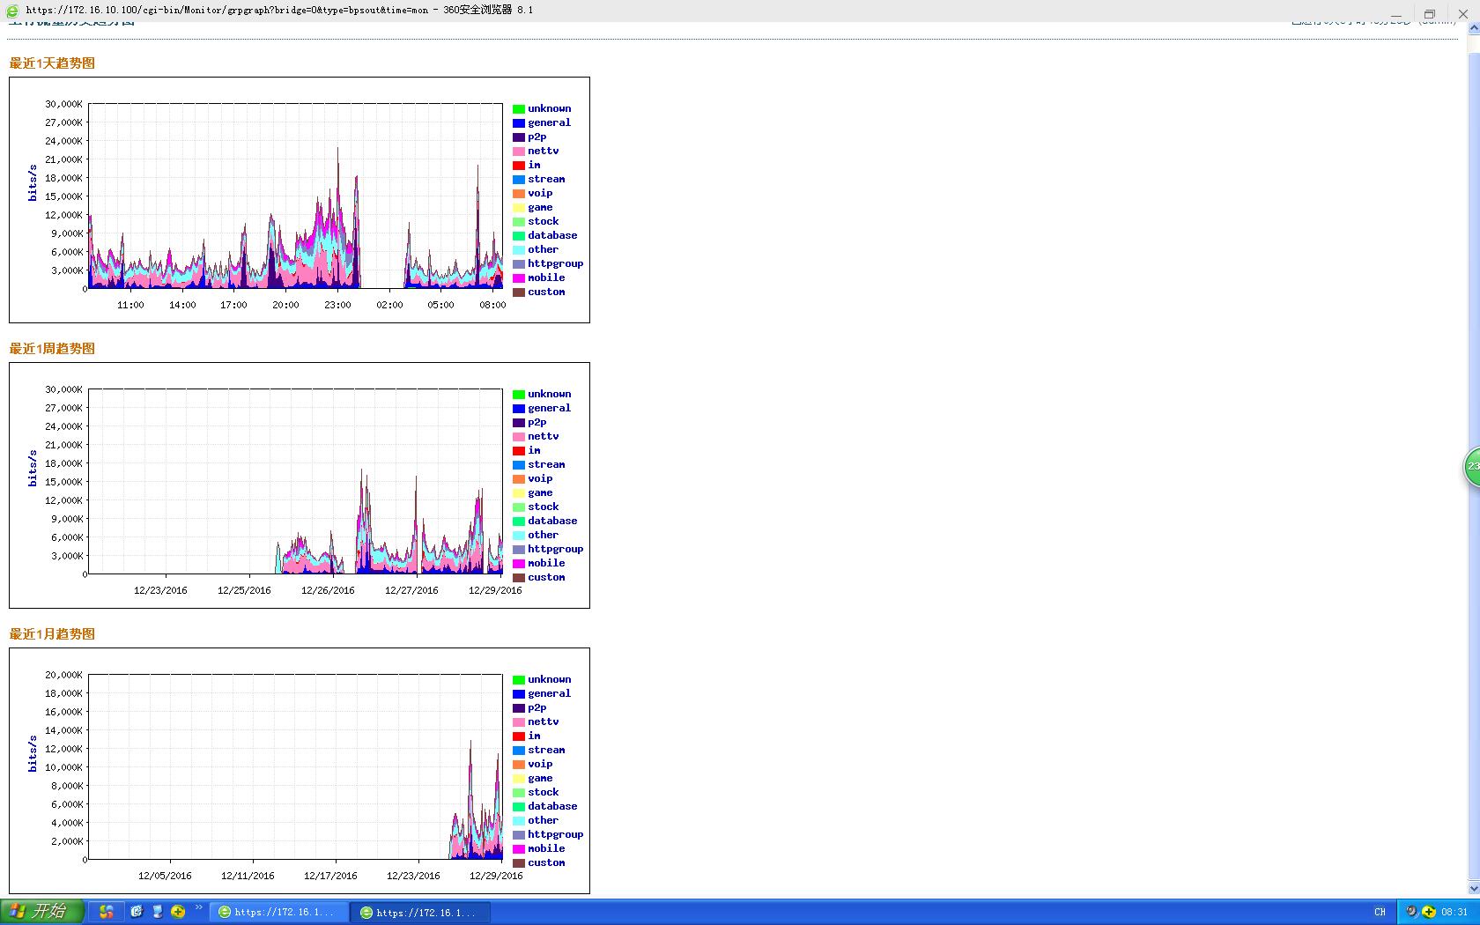
Task: Click 'stream' legend label in 1-month chart
Action: click(x=546, y=750)
